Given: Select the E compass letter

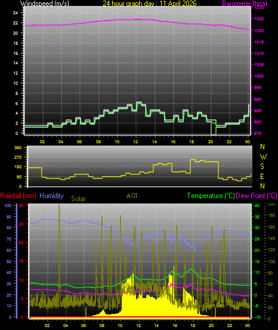Looking at the screenshot, I should point(262,177).
